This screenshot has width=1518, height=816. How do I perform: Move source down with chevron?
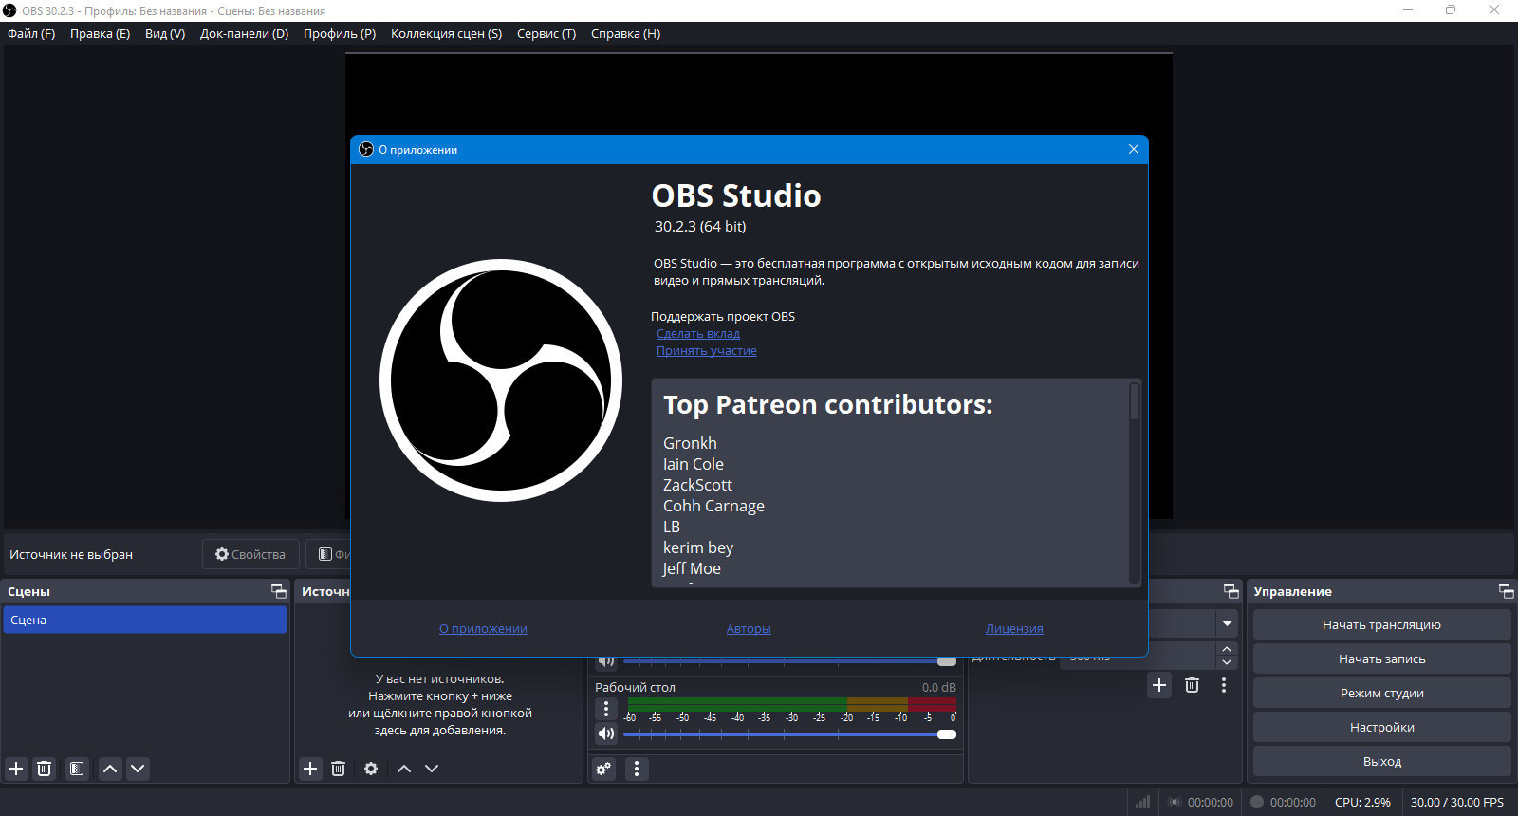pos(432,769)
